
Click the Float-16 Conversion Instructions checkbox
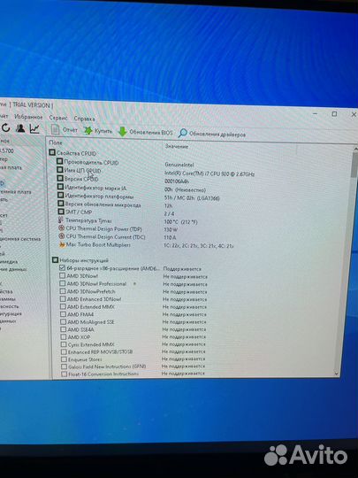pyautogui.click(x=65, y=374)
